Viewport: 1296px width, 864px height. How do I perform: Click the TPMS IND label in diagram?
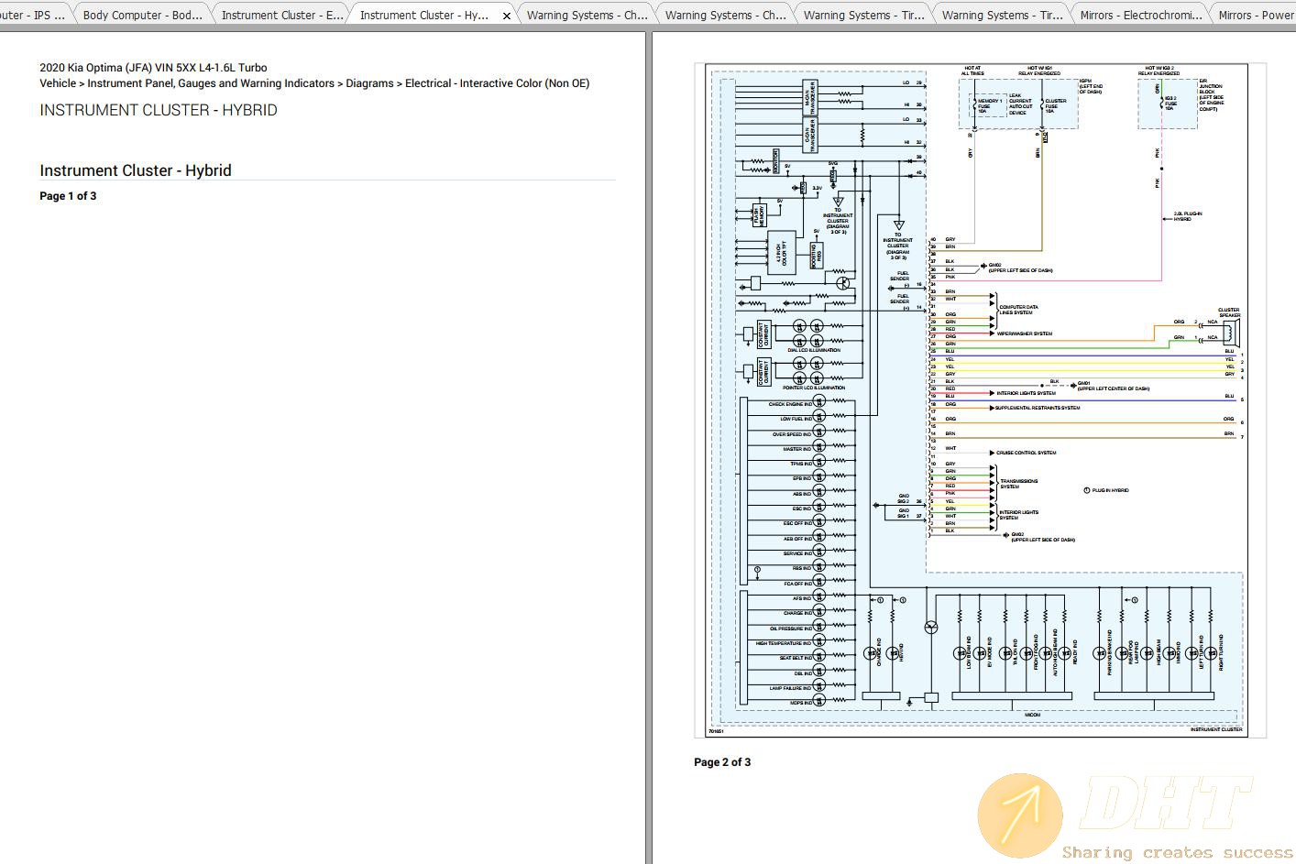(x=801, y=464)
